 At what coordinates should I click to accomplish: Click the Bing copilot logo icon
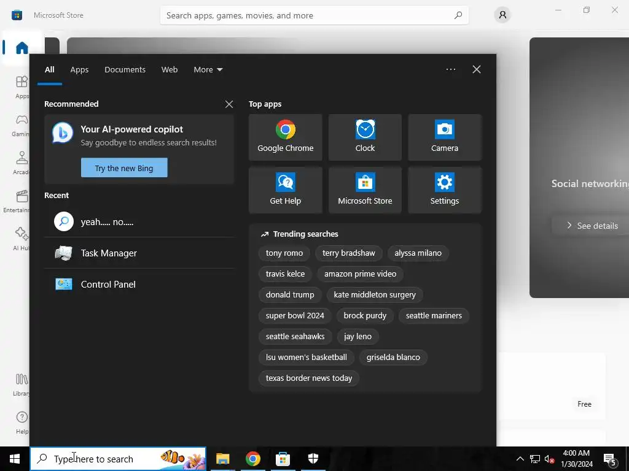click(x=63, y=132)
